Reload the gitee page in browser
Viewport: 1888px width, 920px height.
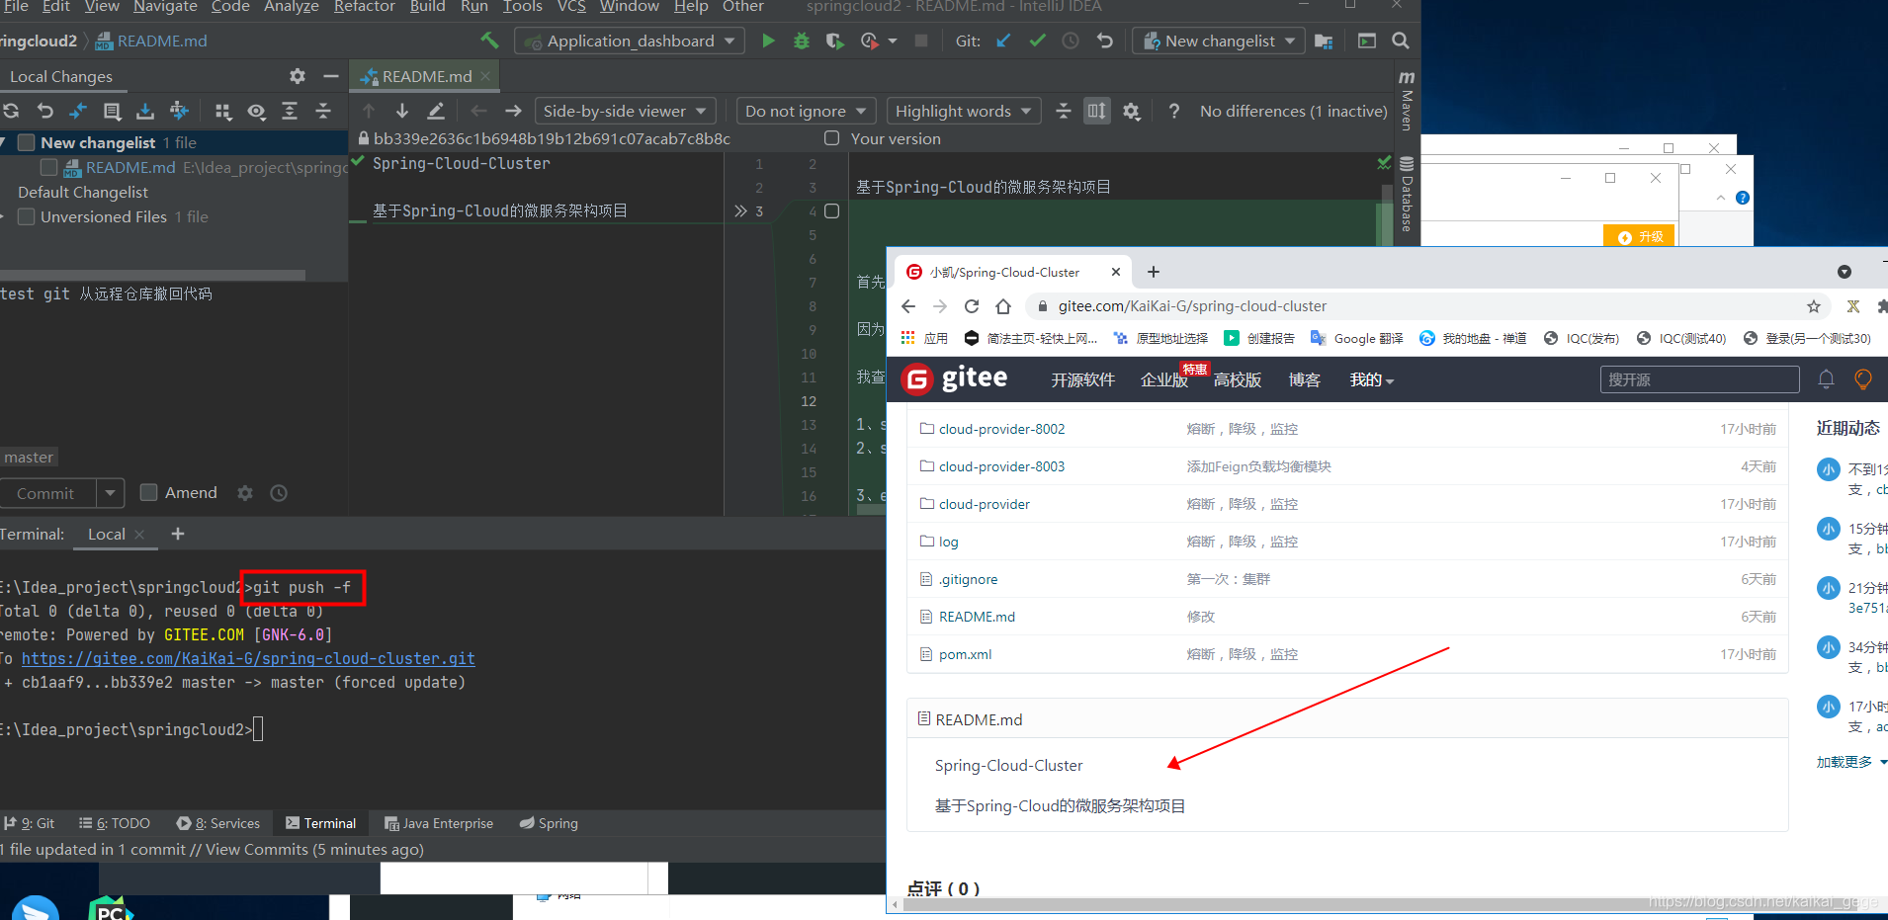click(972, 306)
